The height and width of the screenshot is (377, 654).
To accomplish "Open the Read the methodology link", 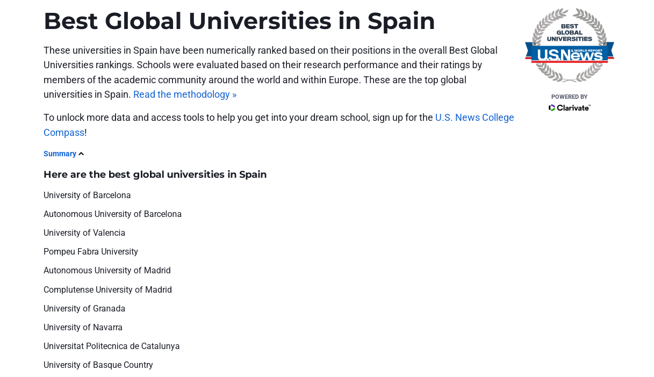I will [x=185, y=95].
